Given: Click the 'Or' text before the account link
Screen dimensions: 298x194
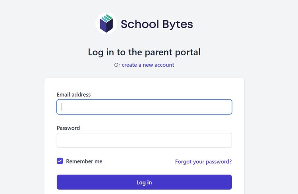Looking at the screenshot, I should [x=117, y=65].
